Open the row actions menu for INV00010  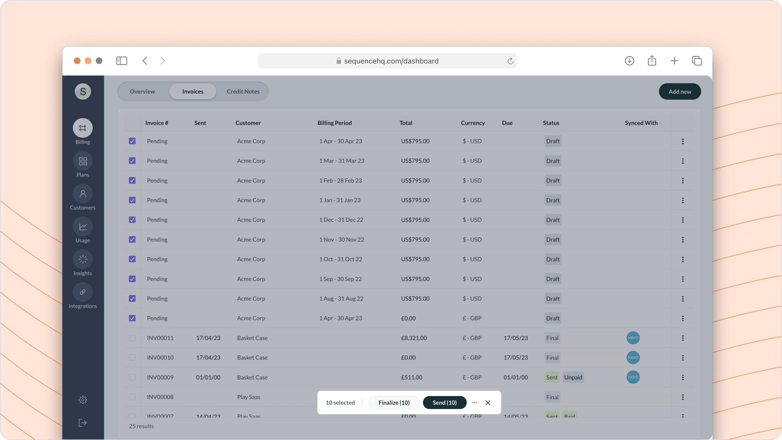(683, 357)
